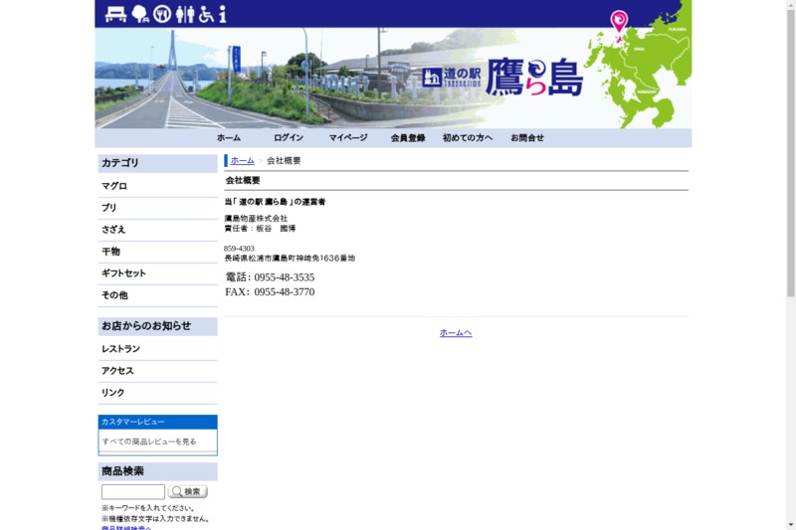Click the product search text field
This screenshot has height=530, width=796.
[x=133, y=492]
